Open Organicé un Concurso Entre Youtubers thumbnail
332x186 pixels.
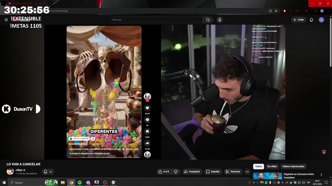(x=267, y=176)
